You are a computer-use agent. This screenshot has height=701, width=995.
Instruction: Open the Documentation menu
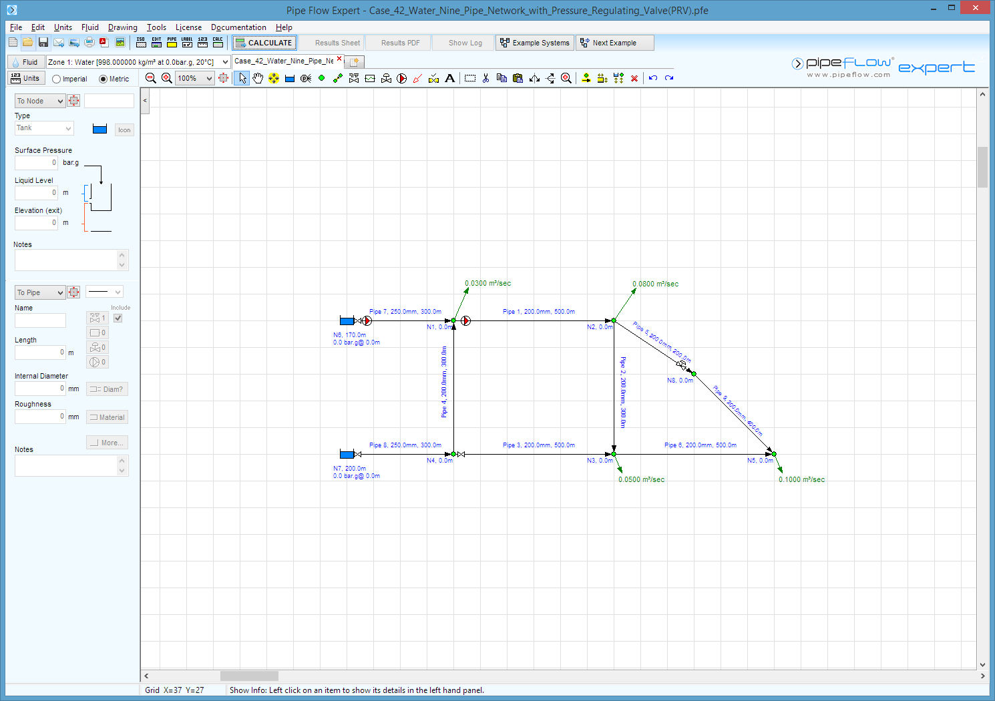pos(238,27)
